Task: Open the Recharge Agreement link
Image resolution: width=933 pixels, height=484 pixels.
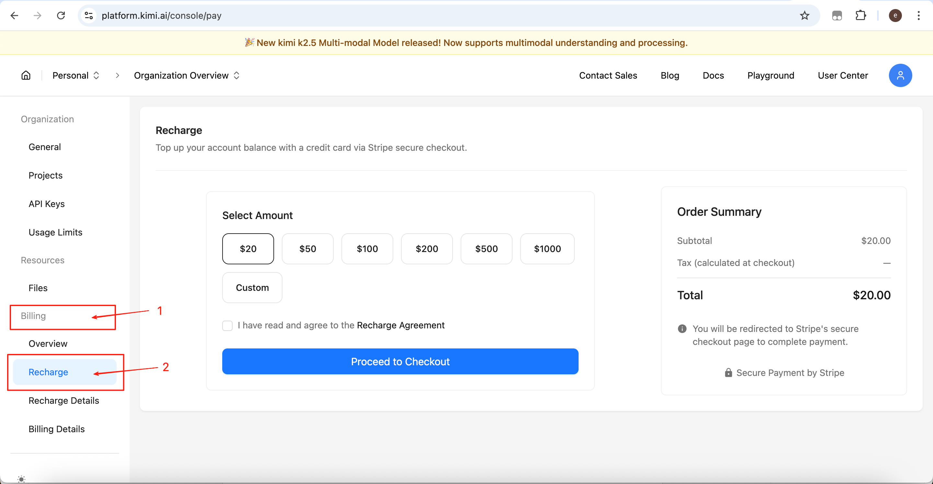Action: pos(401,325)
